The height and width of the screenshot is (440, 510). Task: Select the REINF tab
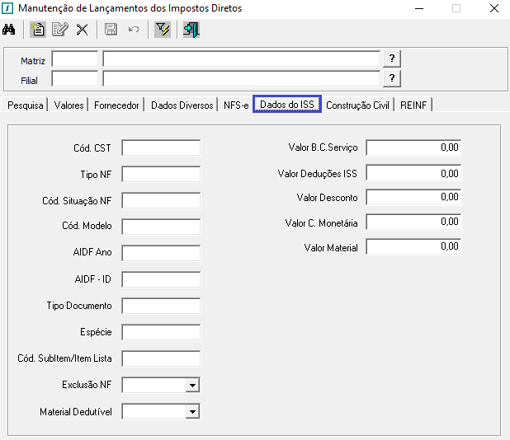tap(413, 105)
